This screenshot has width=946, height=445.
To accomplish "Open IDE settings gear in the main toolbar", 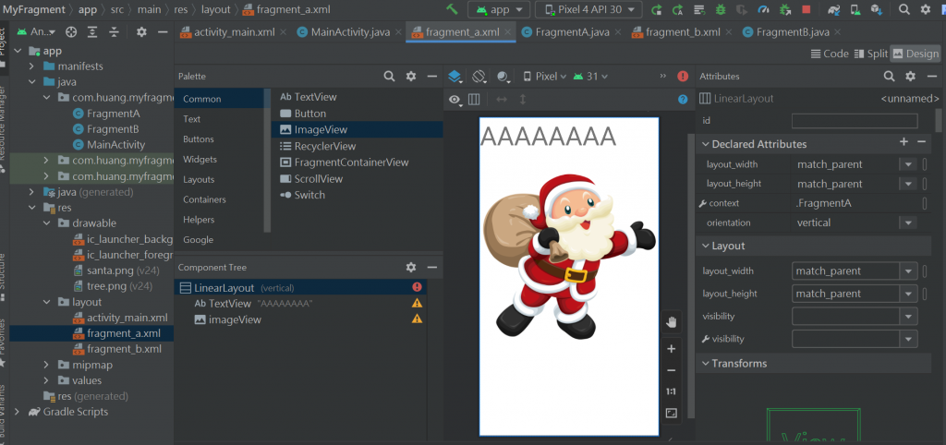I will [925, 9].
